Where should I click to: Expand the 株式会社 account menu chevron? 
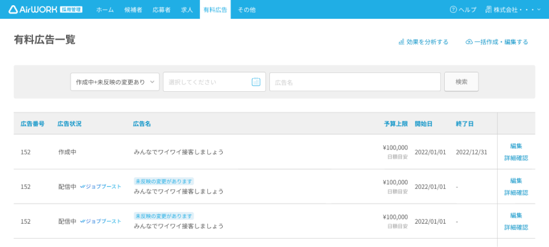(x=539, y=10)
